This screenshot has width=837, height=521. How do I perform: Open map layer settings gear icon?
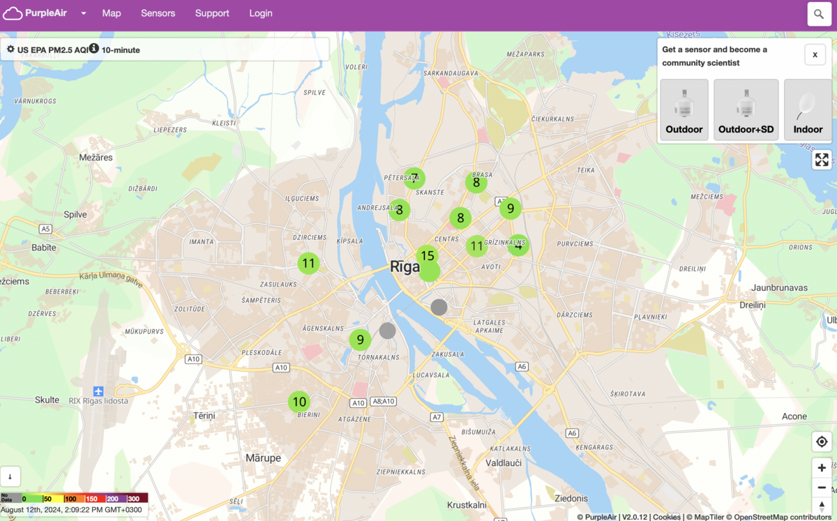coord(10,50)
